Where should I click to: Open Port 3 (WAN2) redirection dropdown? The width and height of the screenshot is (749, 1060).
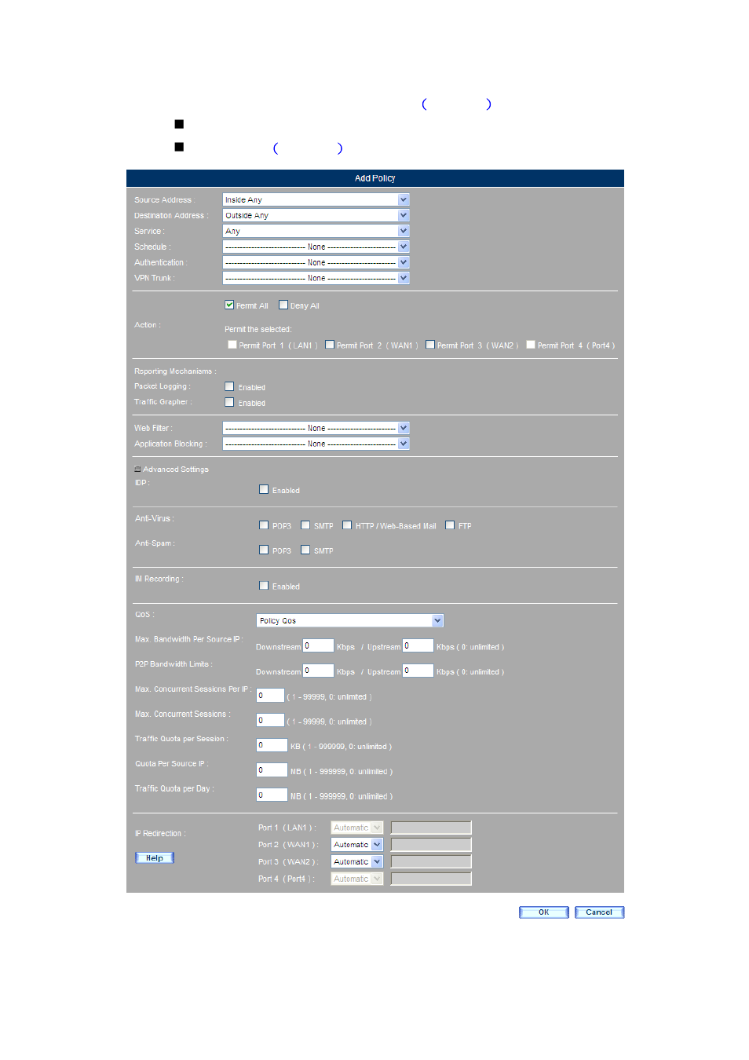(x=356, y=862)
